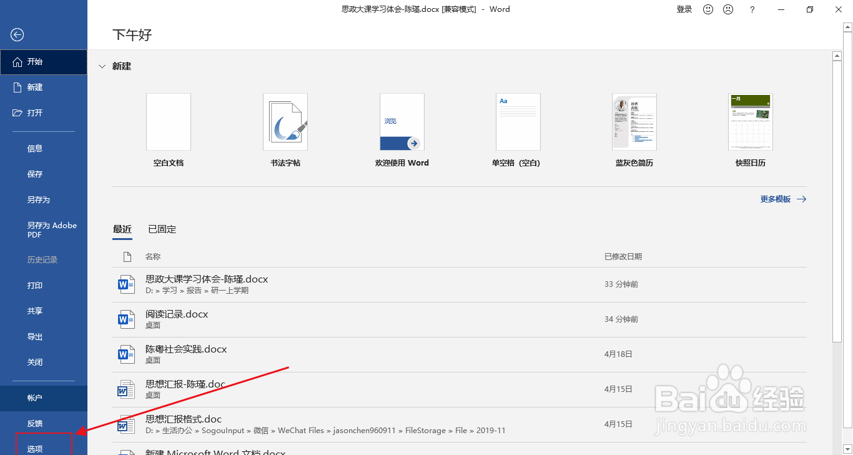The image size is (853, 455).
Task: Choose the 蓝灰色简历 resume template
Action: click(x=634, y=131)
